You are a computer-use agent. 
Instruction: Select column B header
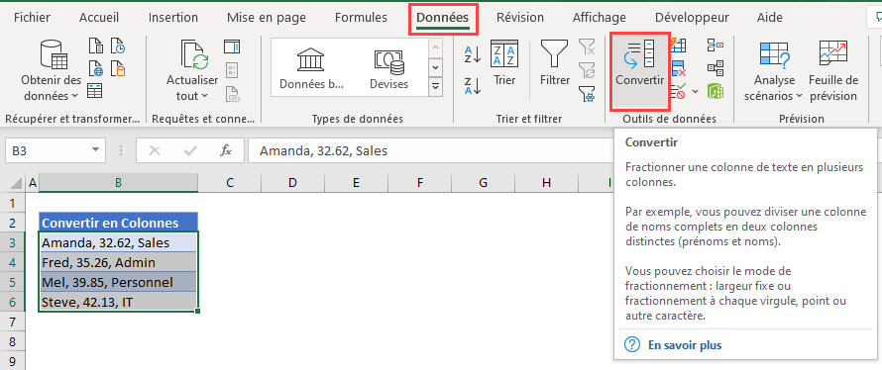tap(118, 182)
